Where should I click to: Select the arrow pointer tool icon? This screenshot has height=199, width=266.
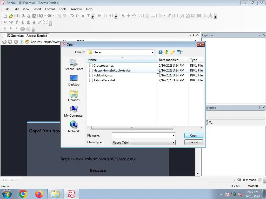[x=123, y=16]
